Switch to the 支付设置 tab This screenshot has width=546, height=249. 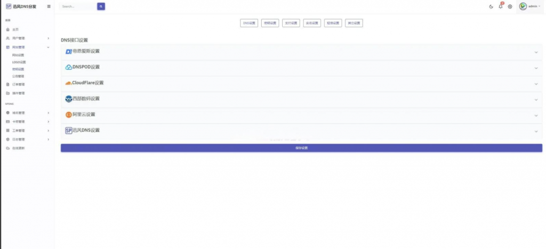tap(291, 23)
